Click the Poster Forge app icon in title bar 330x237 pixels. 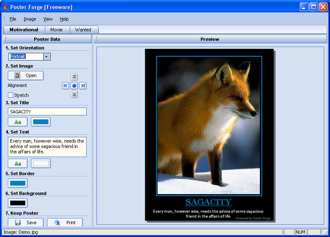(6, 7)
